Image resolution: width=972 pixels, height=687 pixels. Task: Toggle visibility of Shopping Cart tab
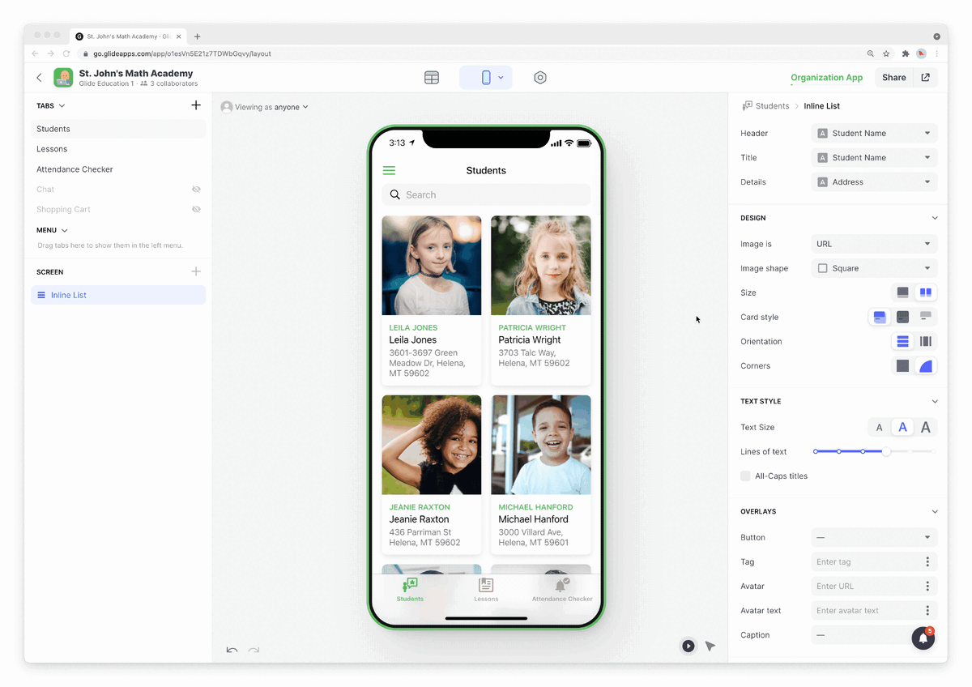[x=196, y=209]
